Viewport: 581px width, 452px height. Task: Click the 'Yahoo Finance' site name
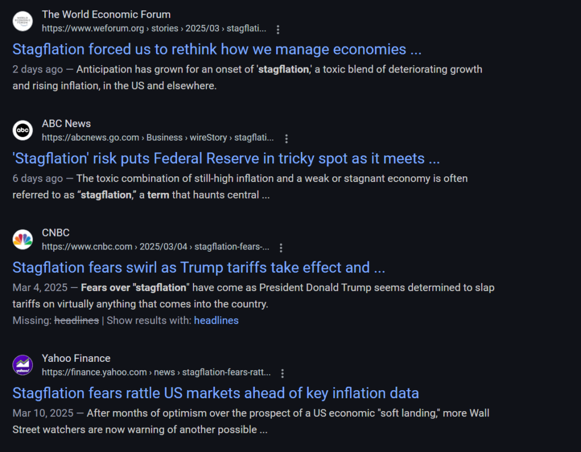tap(76, 358)
